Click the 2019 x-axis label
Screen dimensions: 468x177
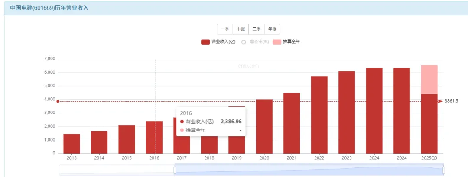click(237, 158)
